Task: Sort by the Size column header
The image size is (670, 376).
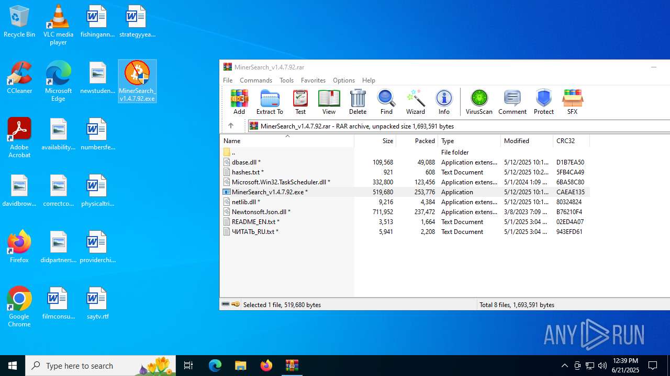Action: tap(375, 141)
